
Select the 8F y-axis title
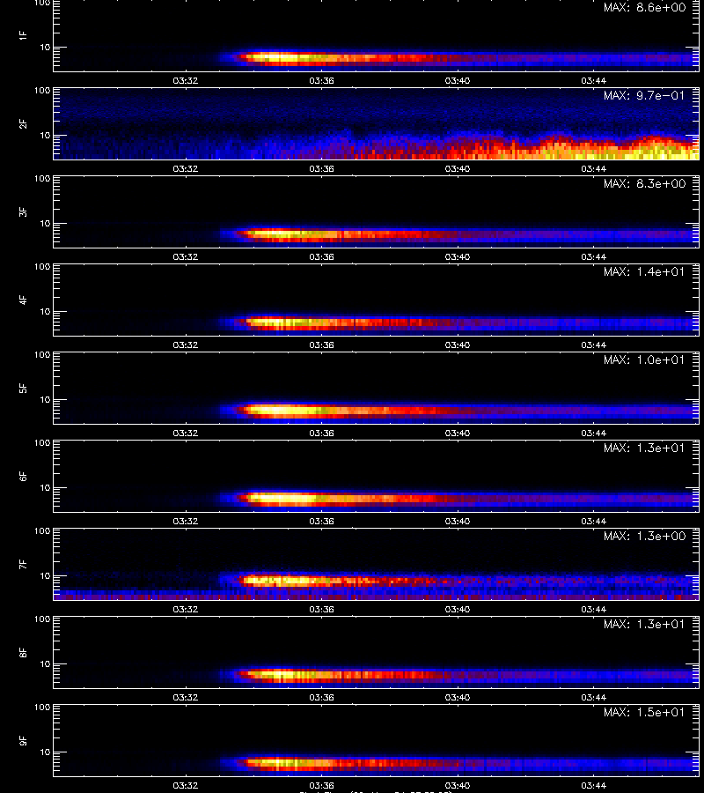(23, 652)
